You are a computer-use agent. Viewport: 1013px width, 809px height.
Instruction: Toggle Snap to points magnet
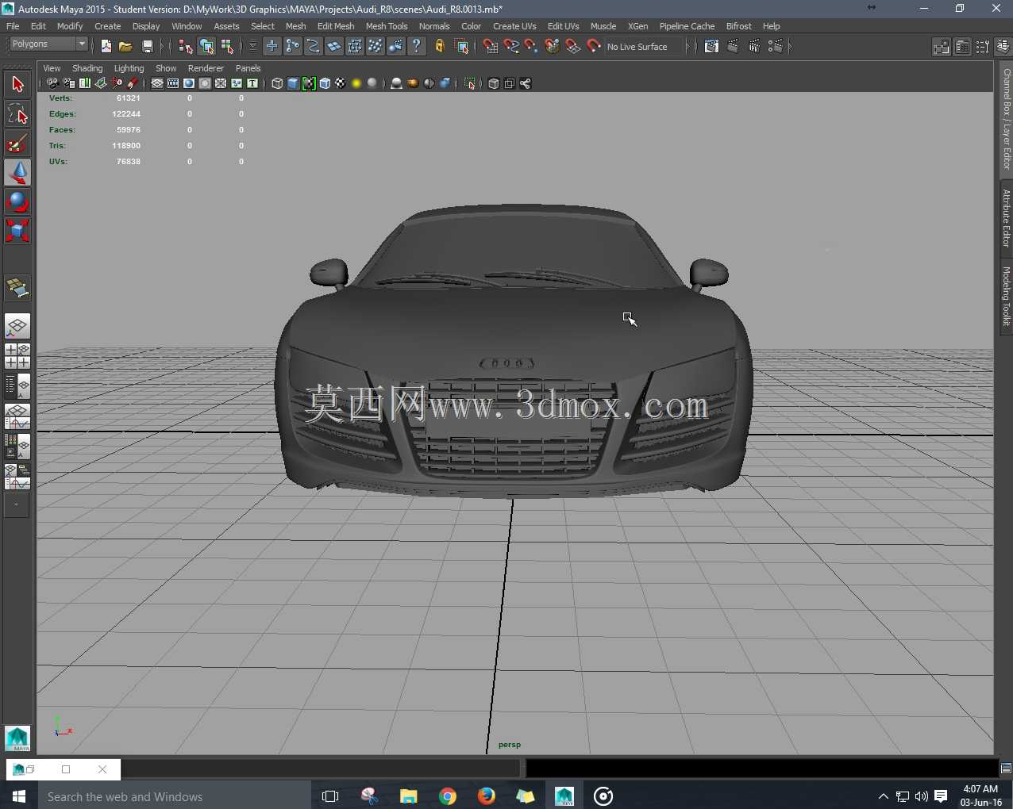point(531,47)
